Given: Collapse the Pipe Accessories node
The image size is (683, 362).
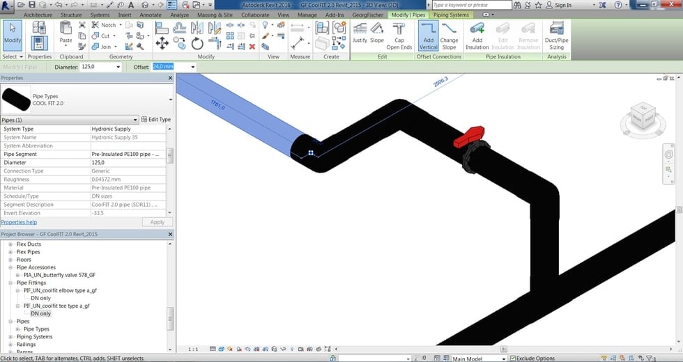Looking at the screenshot, I should [11, 267].
